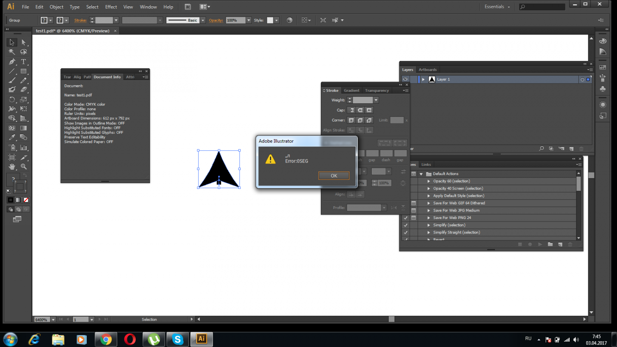Select the Symbol Sprayer tool
Image resolution: width=617 pixels, height=347 pixels.
pyautogui.click(x=12, y=147)
